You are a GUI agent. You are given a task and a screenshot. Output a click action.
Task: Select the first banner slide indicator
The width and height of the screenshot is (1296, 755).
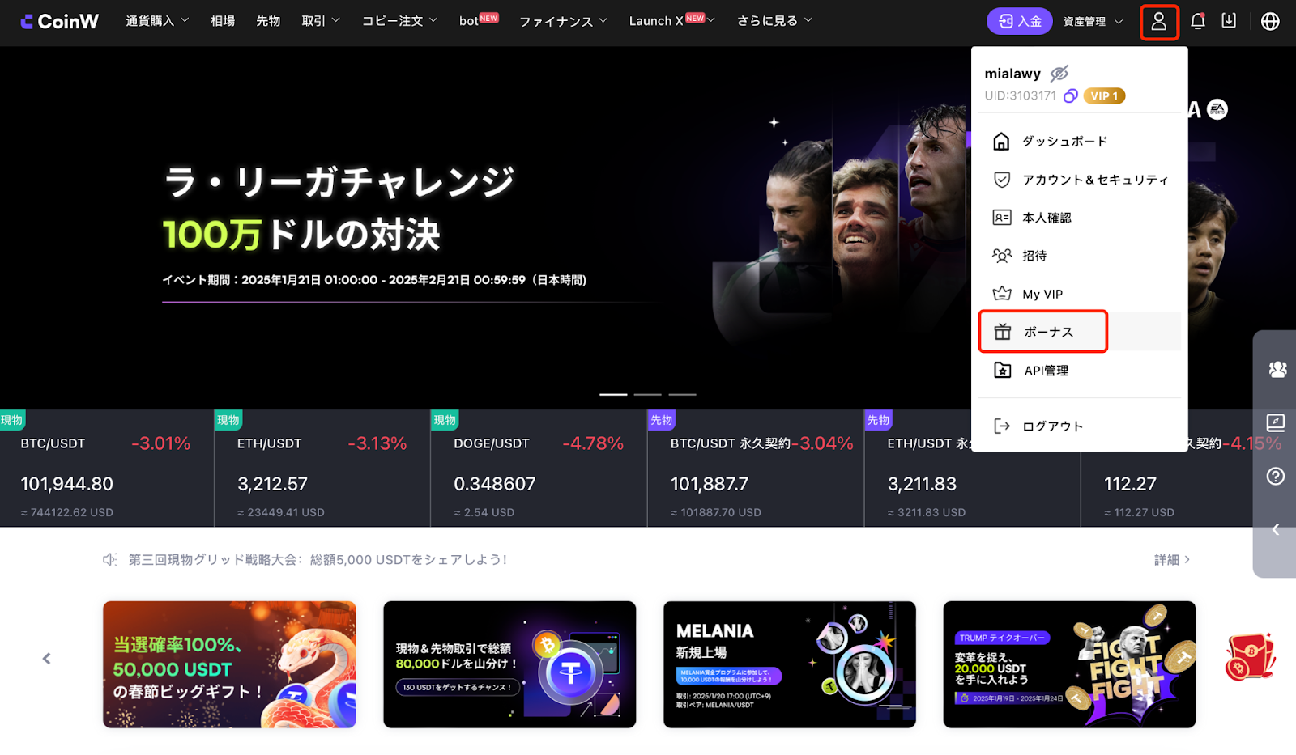613,394
